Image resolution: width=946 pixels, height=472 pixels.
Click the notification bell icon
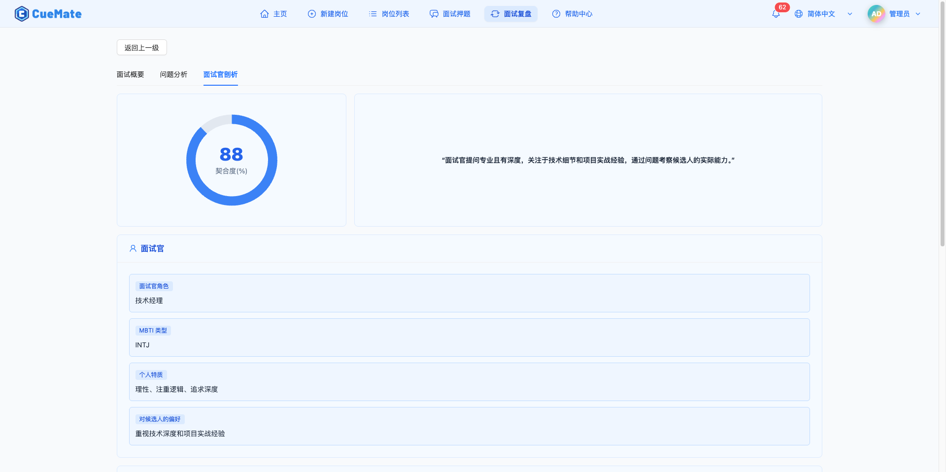776,13
